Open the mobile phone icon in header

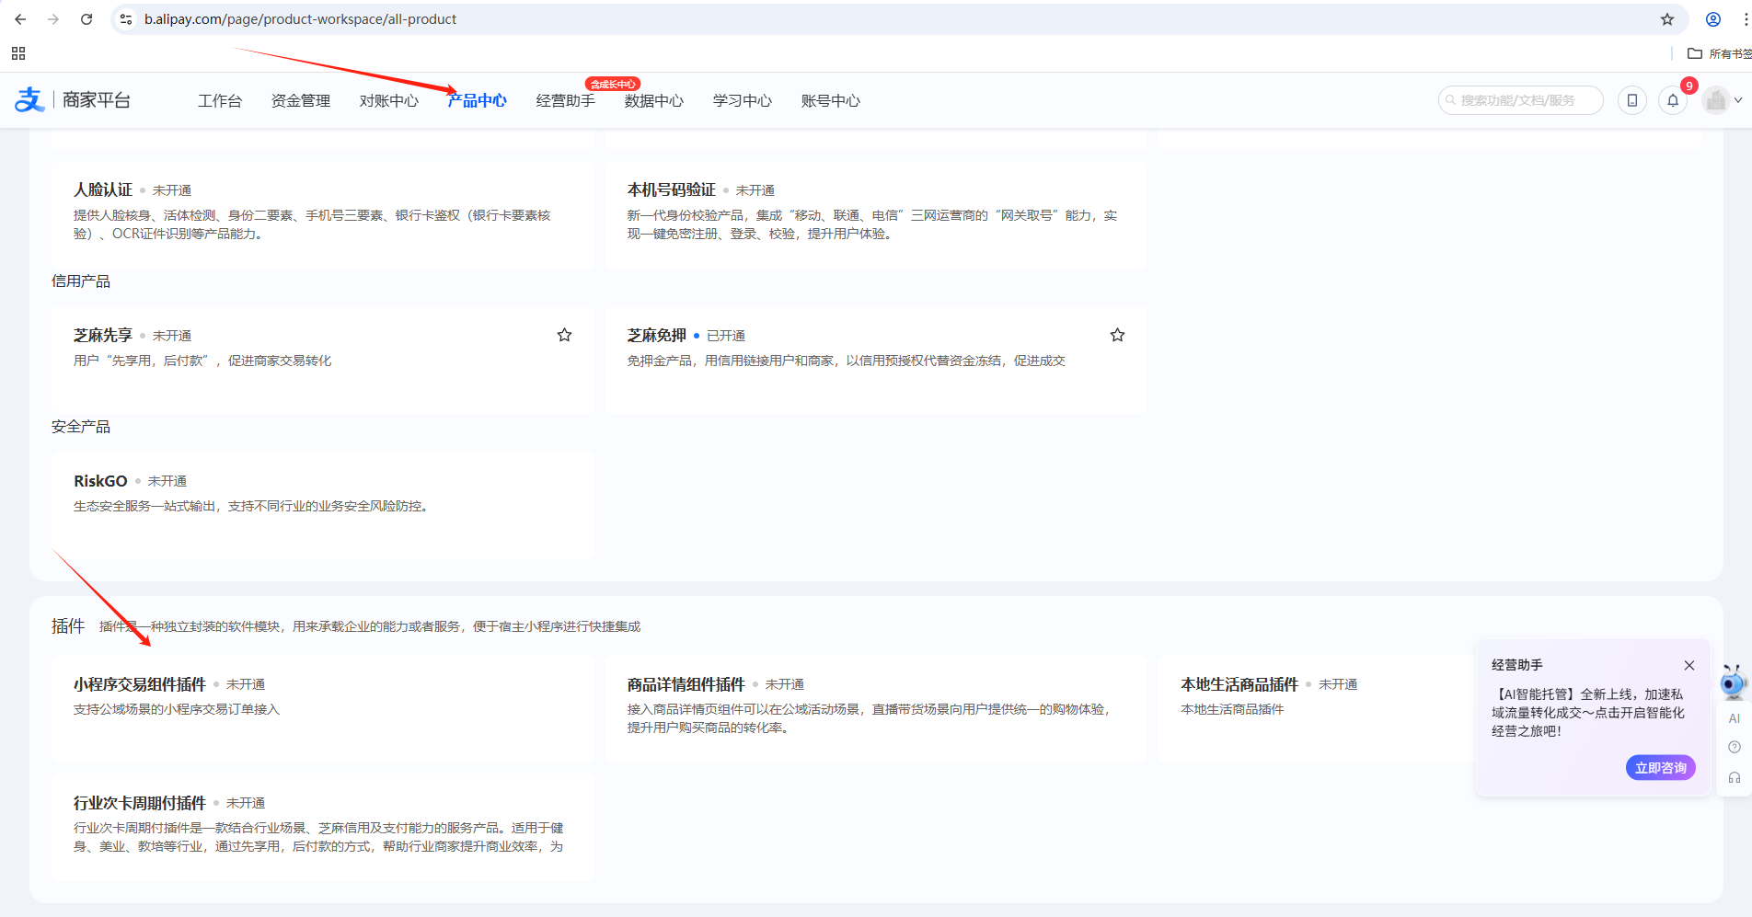(1632, 100)
